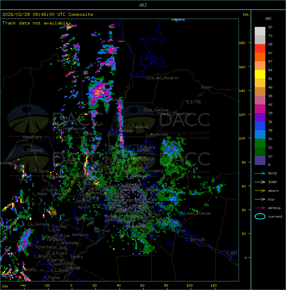This screenshot has width=286, height=290.
Task: Click the 'Manzano' place label
Action: pyautogui.click(x=29, y=269)
